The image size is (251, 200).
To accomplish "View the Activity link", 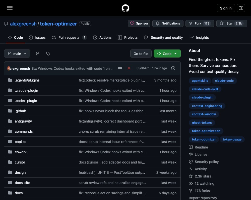I will pyautogui.click(x=198, y=169).
